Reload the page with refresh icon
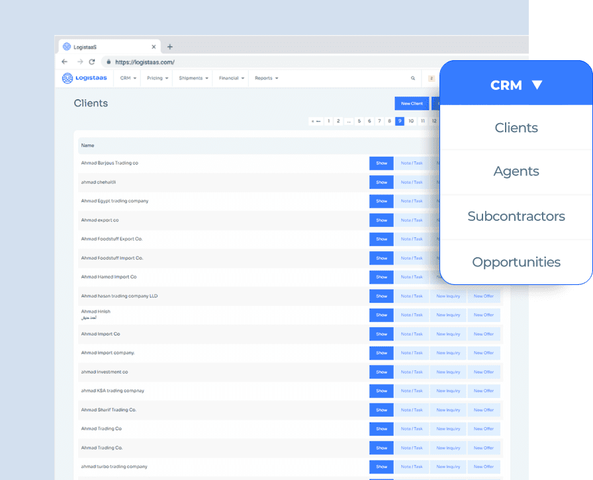Image resolution: width=593 pixels, height=480 pixels. click(92, 61)
